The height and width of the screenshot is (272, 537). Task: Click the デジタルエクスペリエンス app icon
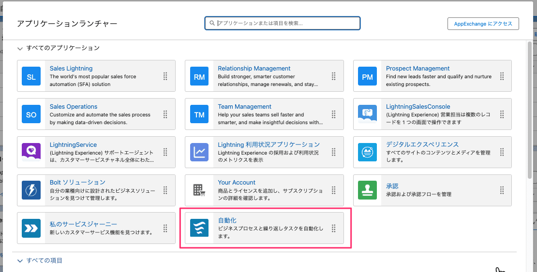coord(368,152)
